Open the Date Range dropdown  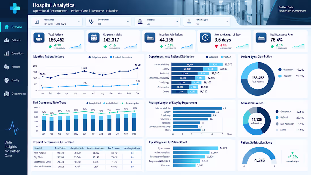[x=56, y=22]
